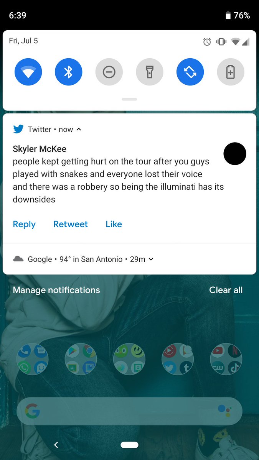259x460 pixels.
Task: Toggle the auto-rotate tile
Action: 190,72
